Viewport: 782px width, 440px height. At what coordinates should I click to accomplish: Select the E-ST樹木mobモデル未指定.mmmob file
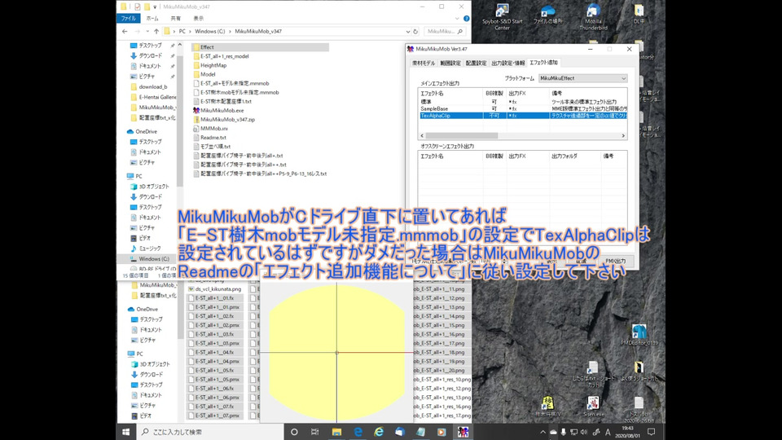[236, 92]
